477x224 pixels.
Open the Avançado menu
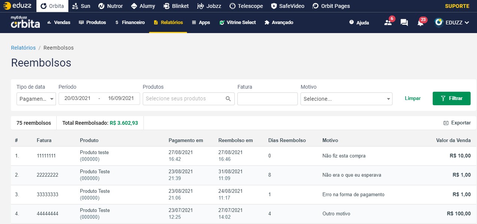click(279, 23)
